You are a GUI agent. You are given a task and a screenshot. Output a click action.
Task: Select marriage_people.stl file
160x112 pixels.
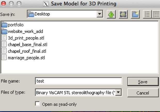tap(26, 58)
